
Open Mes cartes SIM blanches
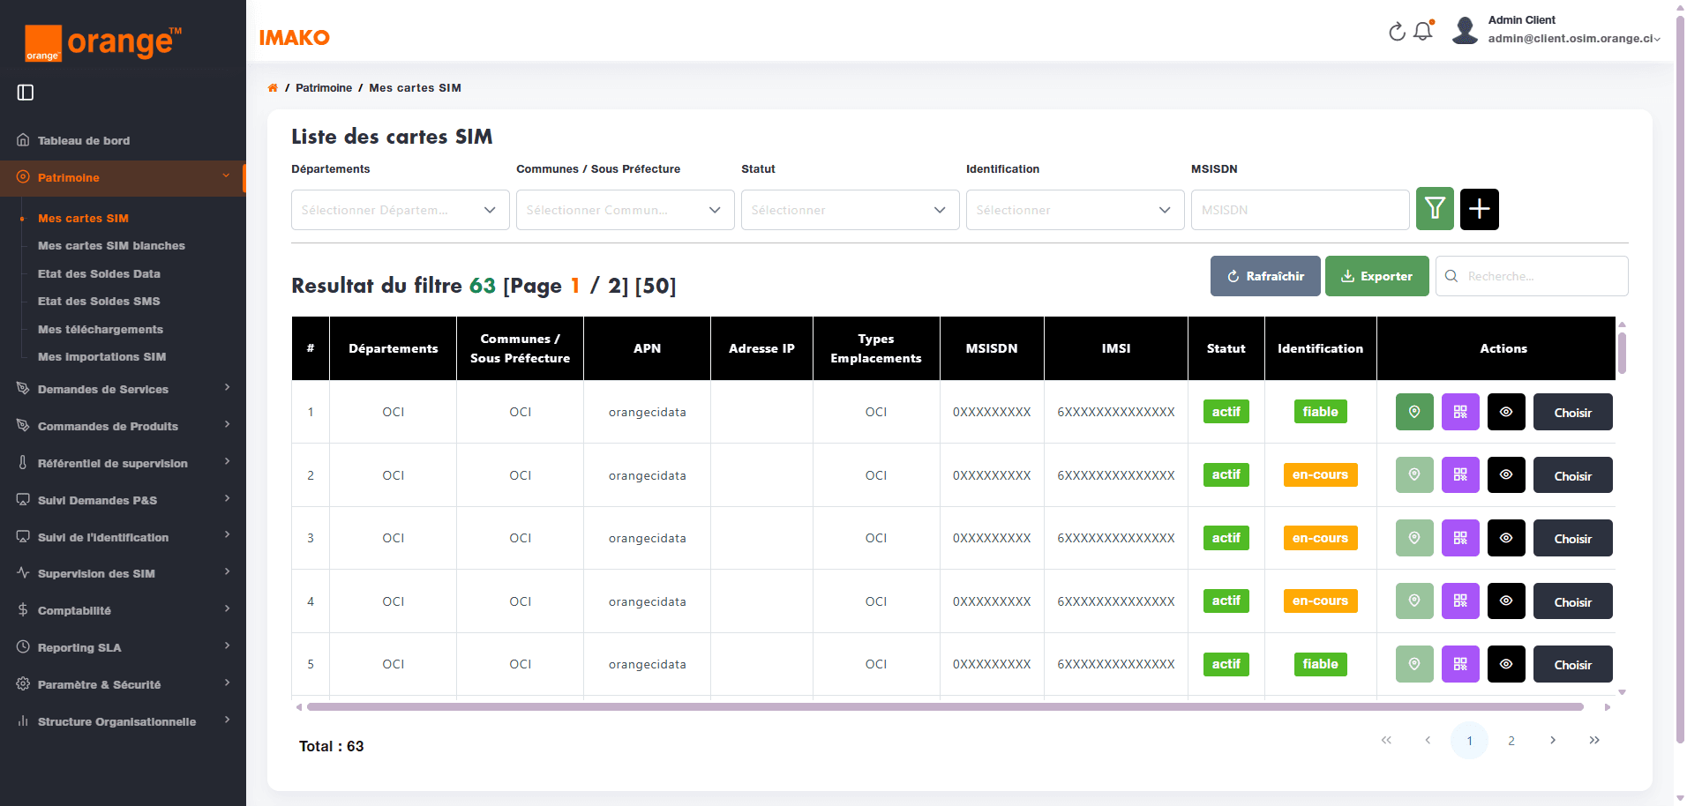point(111,246)
